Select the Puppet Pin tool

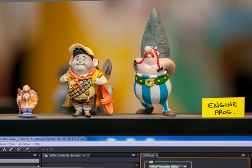(27, 150)
